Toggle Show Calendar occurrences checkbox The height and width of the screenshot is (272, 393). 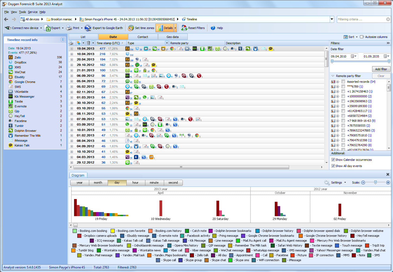[333, 160]
